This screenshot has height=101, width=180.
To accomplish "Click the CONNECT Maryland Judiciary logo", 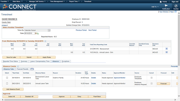I will pos(19,7).
